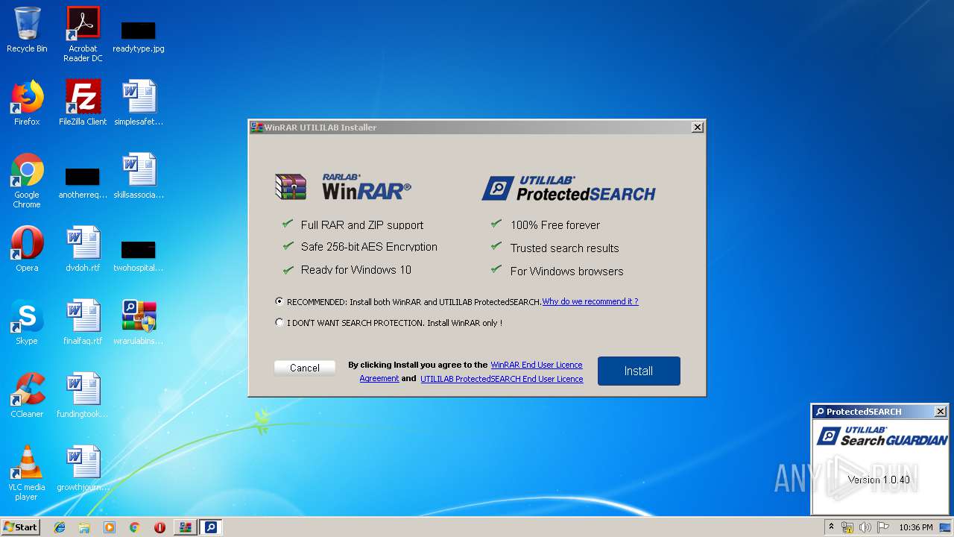Select Install both WinRAR and ProtectedSEARCH option
This screenshot has height=537, width=954.
point(279,302)
